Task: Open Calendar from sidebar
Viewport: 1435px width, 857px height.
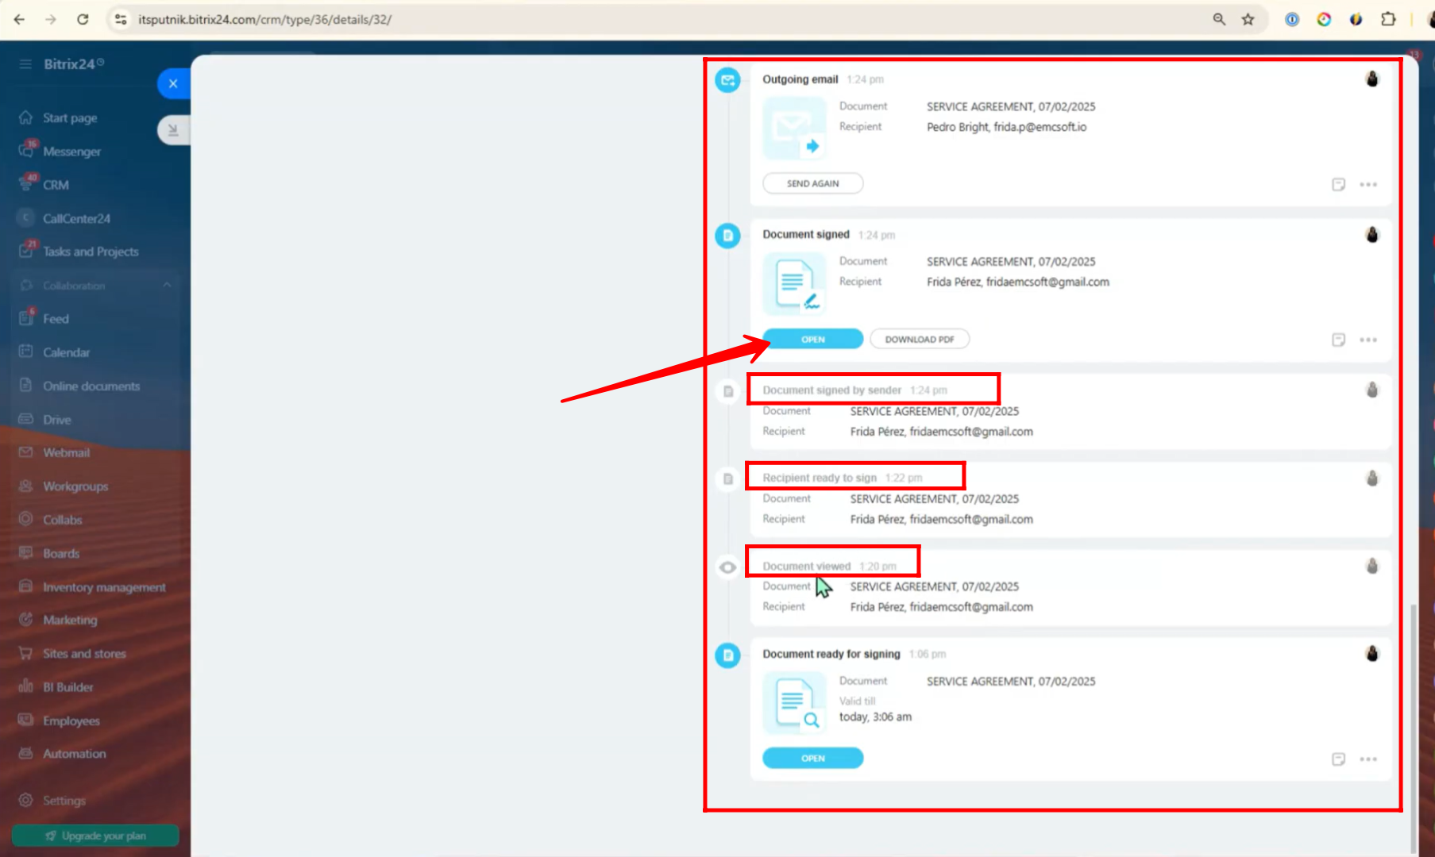Action: 66,352
